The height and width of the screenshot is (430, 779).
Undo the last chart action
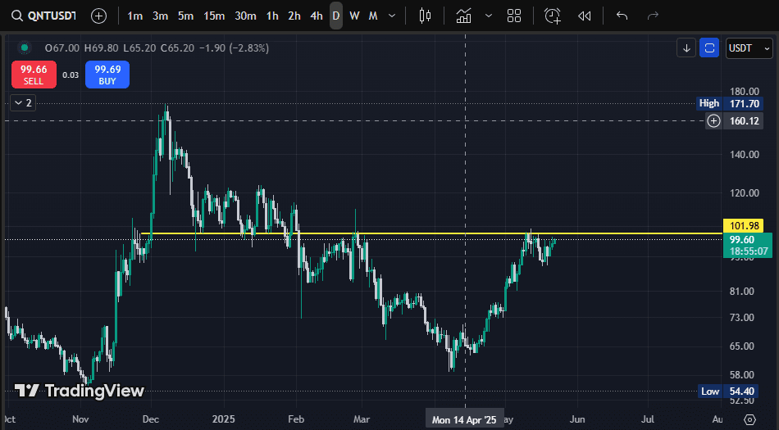[622, 16]
